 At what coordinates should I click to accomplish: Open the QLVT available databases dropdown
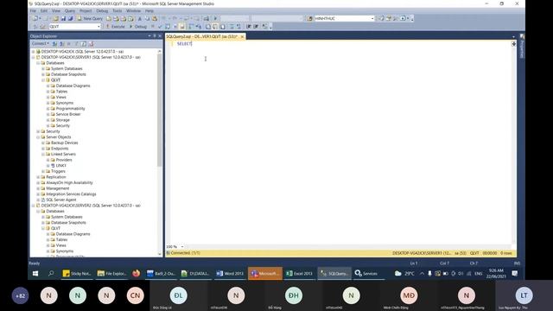point(75,27)
